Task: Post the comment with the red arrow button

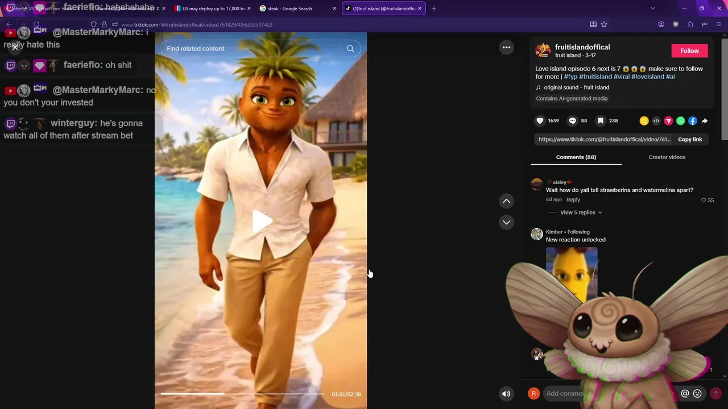Action: click(715, 393)
